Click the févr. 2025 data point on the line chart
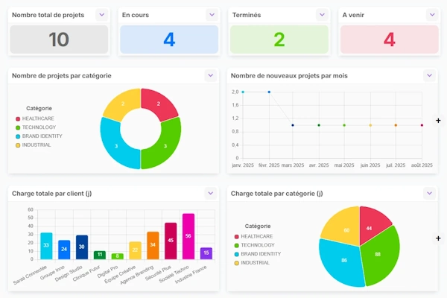The height and width of the screenshot is (298, 447). point(269,92)
